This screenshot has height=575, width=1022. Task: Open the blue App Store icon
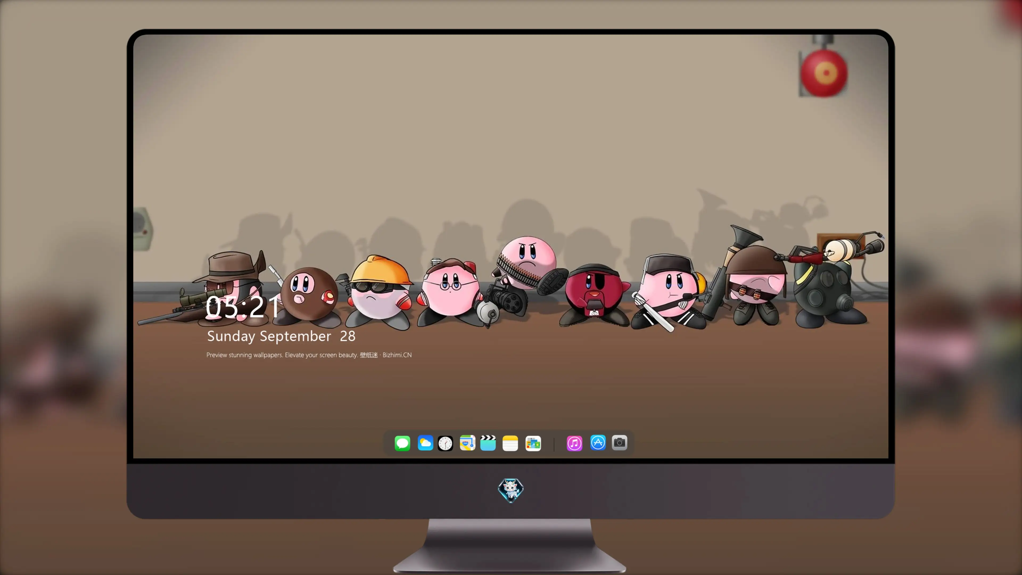(598, 442)
